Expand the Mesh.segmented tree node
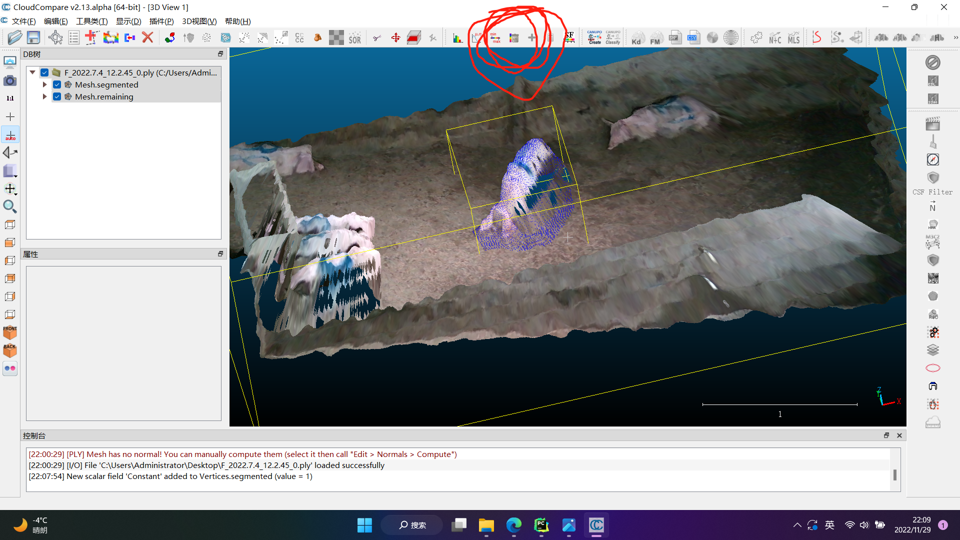 (x=44, y=84)
